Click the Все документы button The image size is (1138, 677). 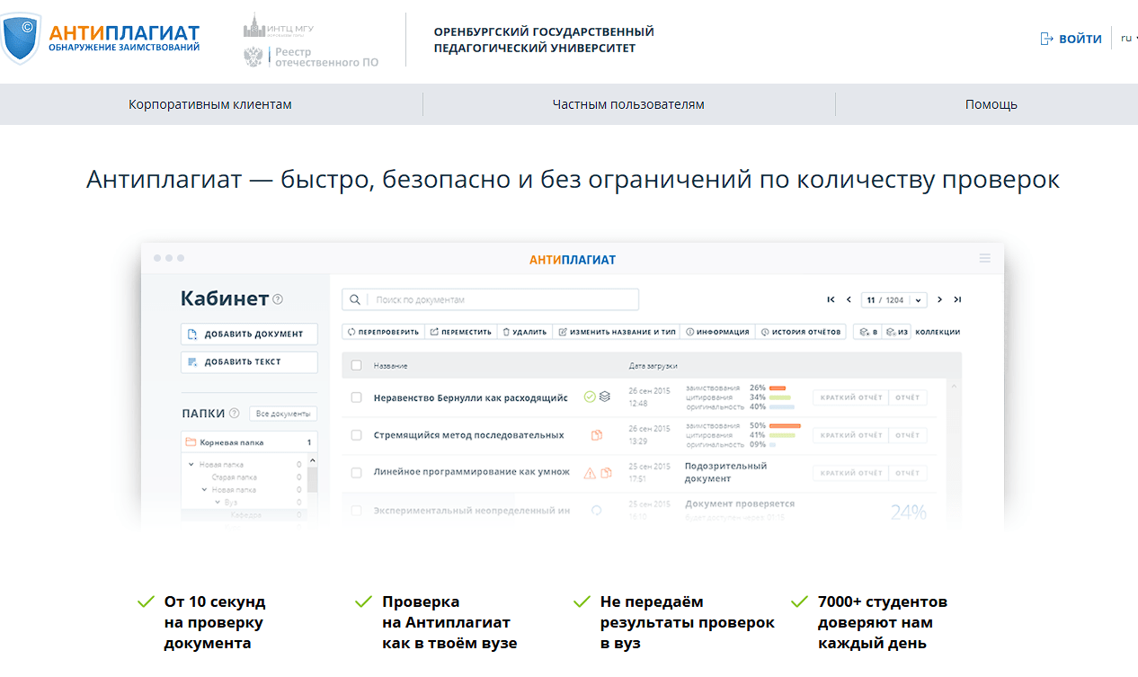(x=283, y=414)
